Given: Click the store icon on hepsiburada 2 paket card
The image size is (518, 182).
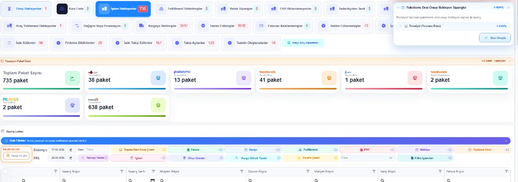Looking at the screenshot, I should [x=500, y=78].
